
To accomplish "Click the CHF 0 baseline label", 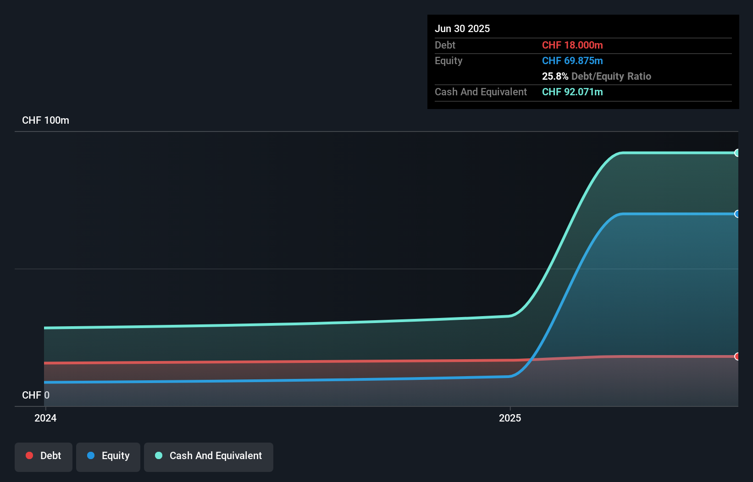I will click(36, 395).
